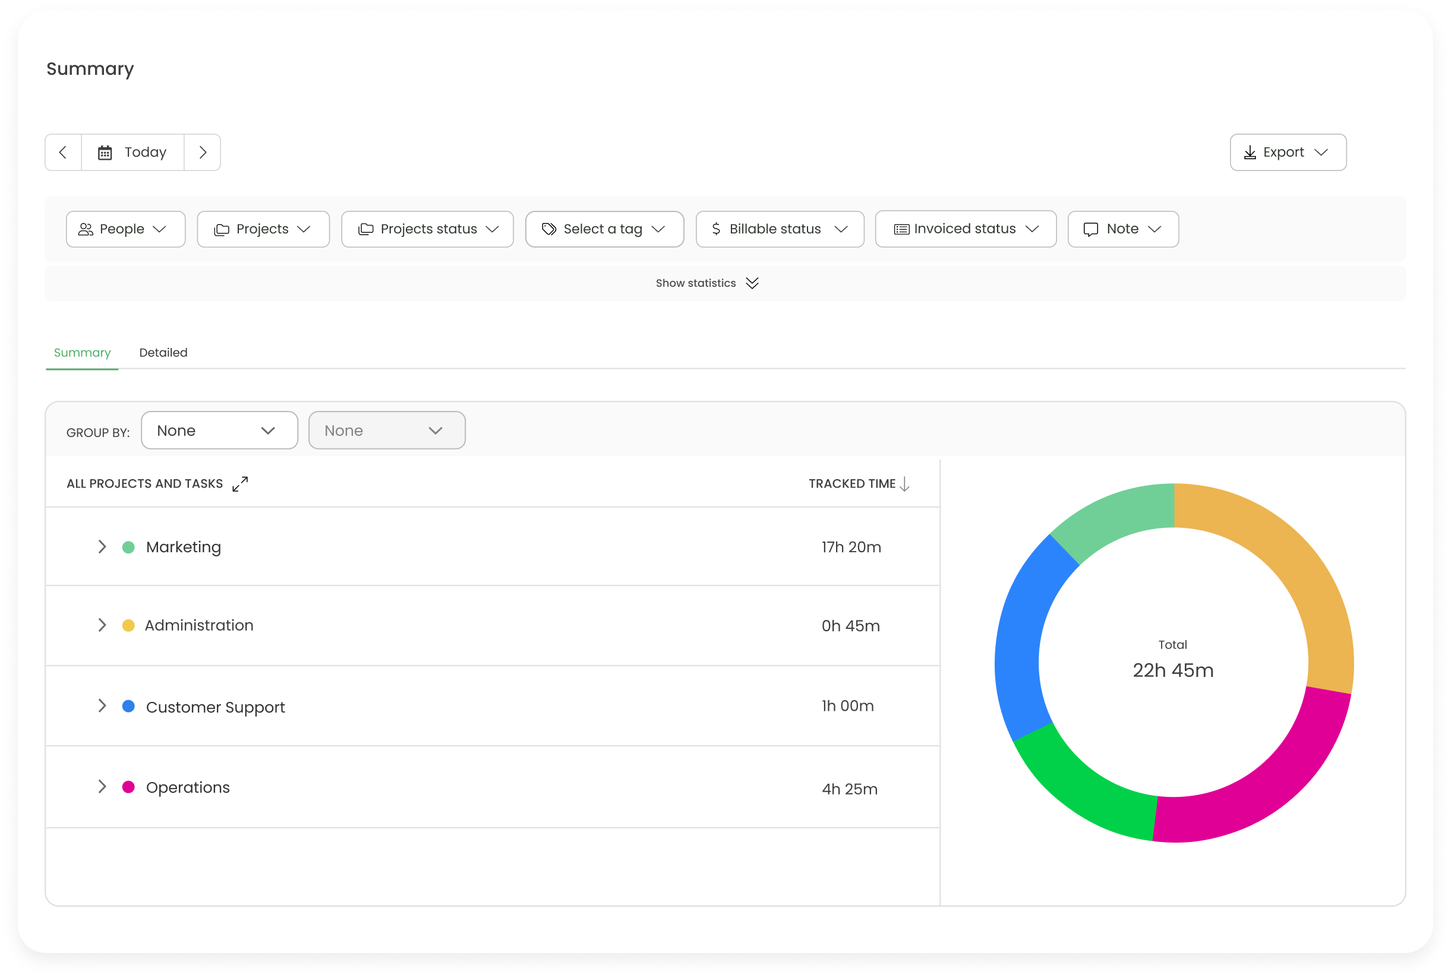Image resolution: width=1451 pixels, height=978 pixels.
Task: Click the Today button
Action: [133, 152]
